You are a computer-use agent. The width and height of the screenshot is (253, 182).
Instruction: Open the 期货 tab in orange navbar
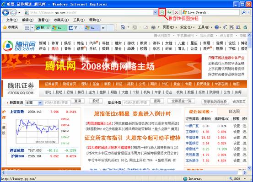click(153, 84)
